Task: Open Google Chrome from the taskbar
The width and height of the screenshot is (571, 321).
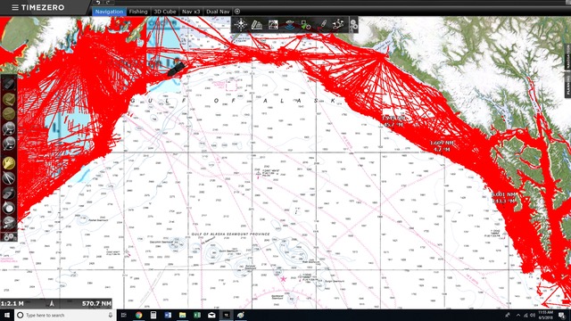Action: coord(139,315)
